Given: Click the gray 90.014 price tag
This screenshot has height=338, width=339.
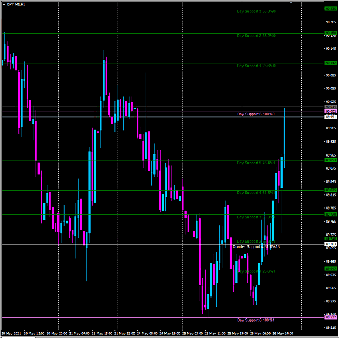Looking at the screenshot, I should coord(331,107).
